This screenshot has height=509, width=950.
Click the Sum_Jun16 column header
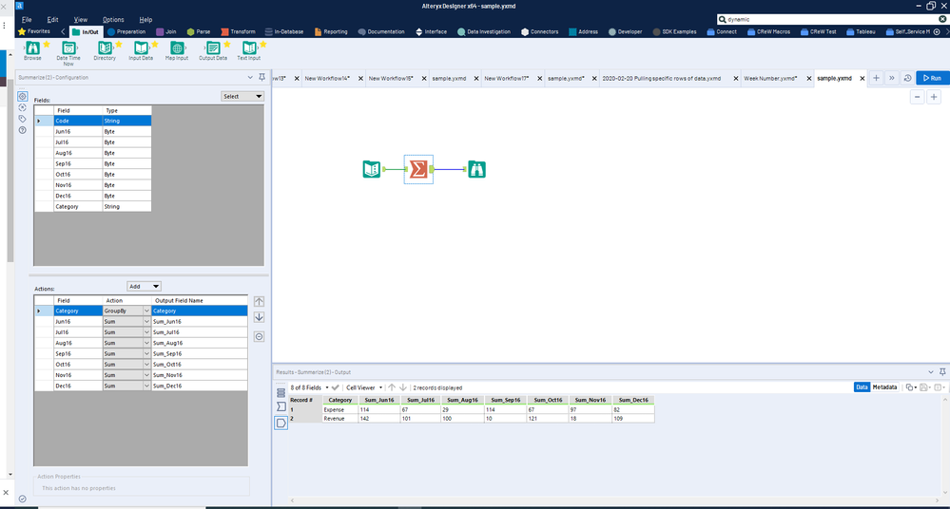[379, 400]
